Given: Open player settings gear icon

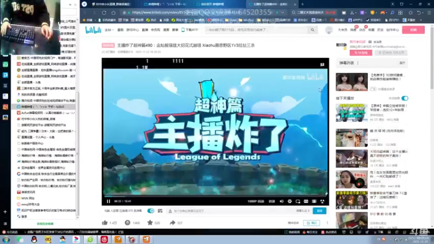Looking at the screenshot, I should 290,201.
